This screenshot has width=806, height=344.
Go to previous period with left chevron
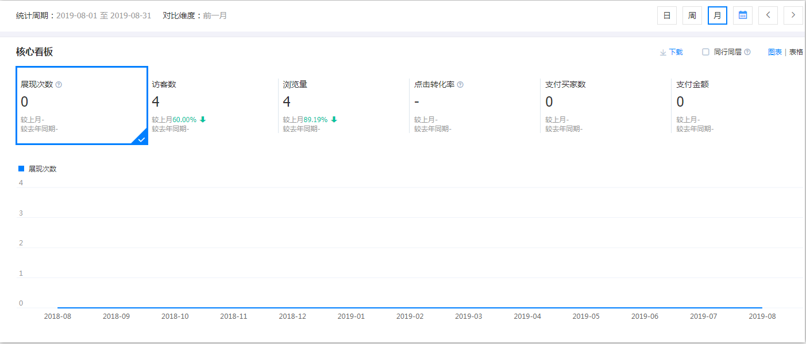point(768,15)
